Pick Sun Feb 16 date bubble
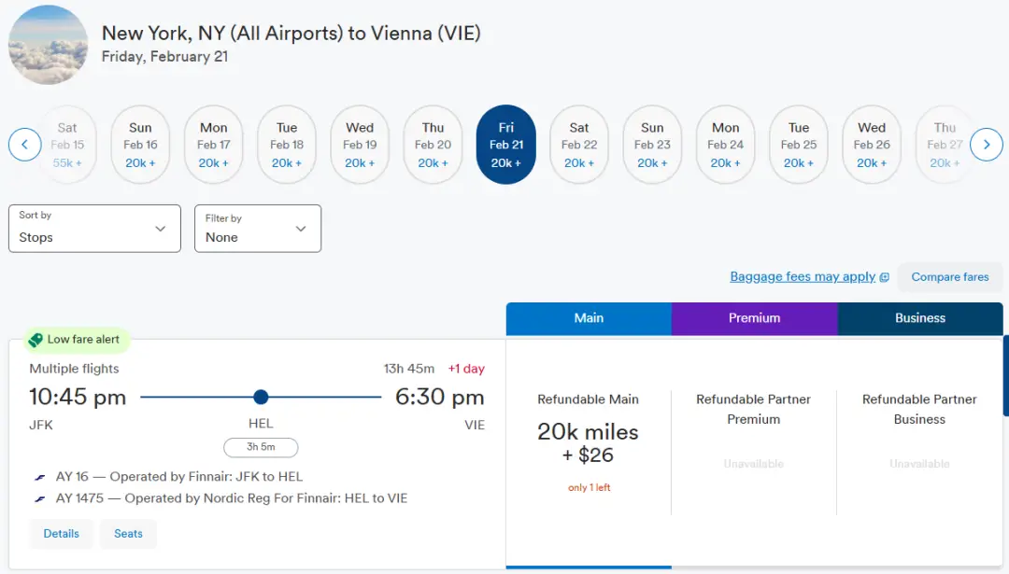The width and height of the screenshot is (1009, 574). point(140,145)
